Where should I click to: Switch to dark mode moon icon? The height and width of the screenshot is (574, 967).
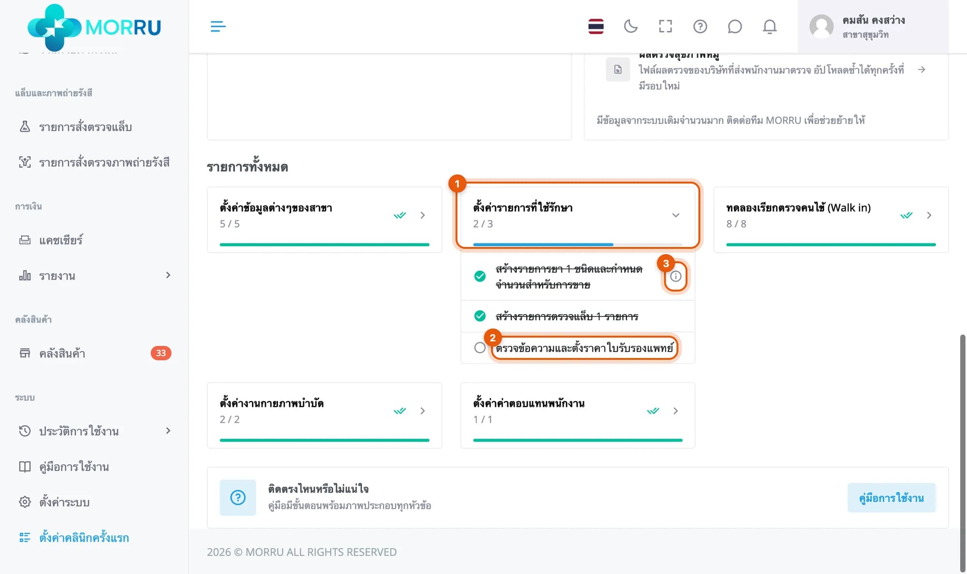pyautogui.click(x=630, y=26)
